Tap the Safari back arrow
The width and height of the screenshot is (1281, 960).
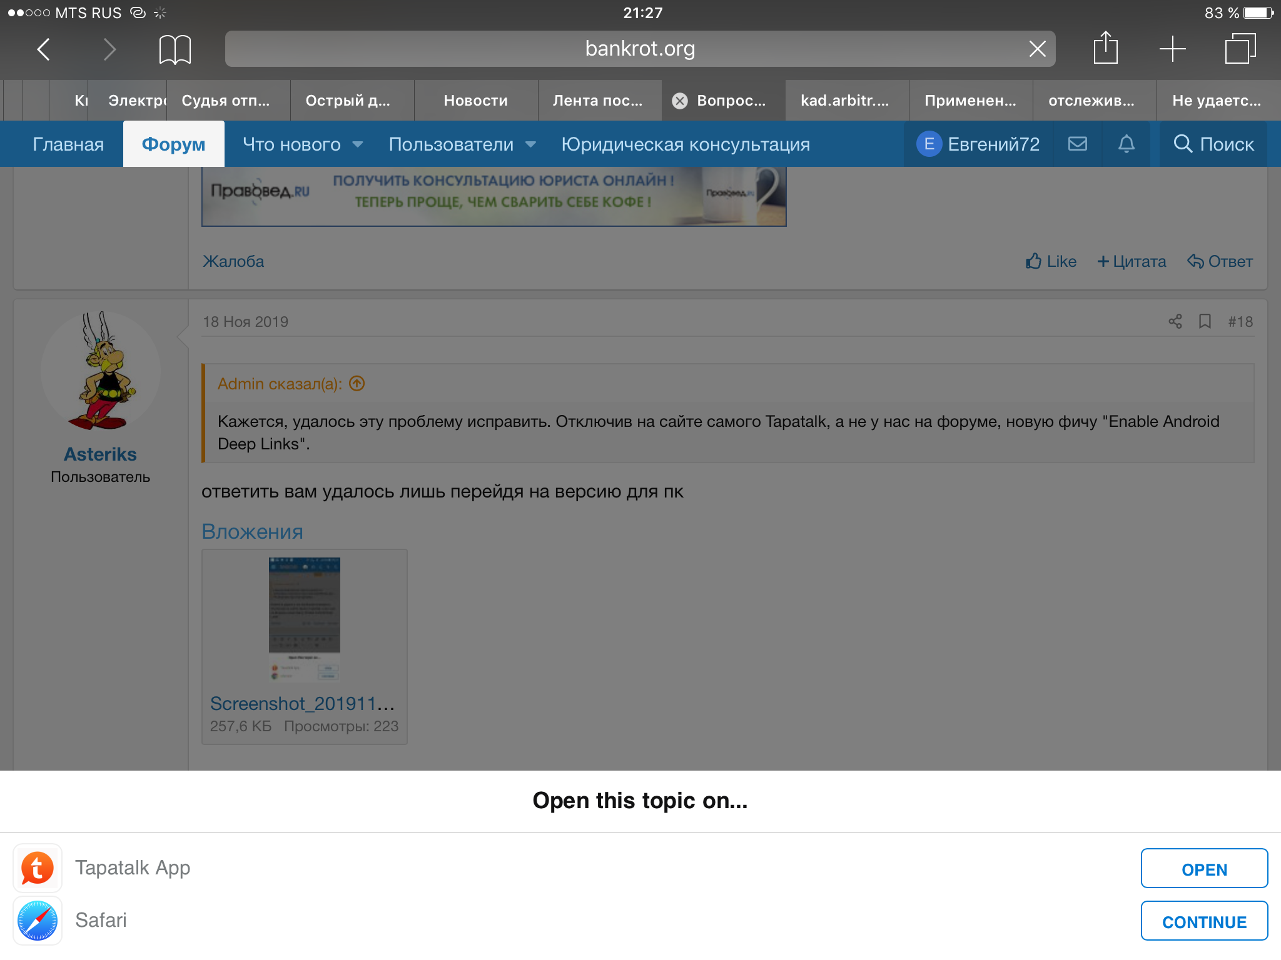point(43,49)
